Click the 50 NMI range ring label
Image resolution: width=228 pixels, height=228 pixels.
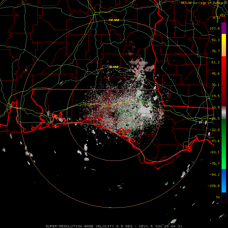click(x=114, y=67)
